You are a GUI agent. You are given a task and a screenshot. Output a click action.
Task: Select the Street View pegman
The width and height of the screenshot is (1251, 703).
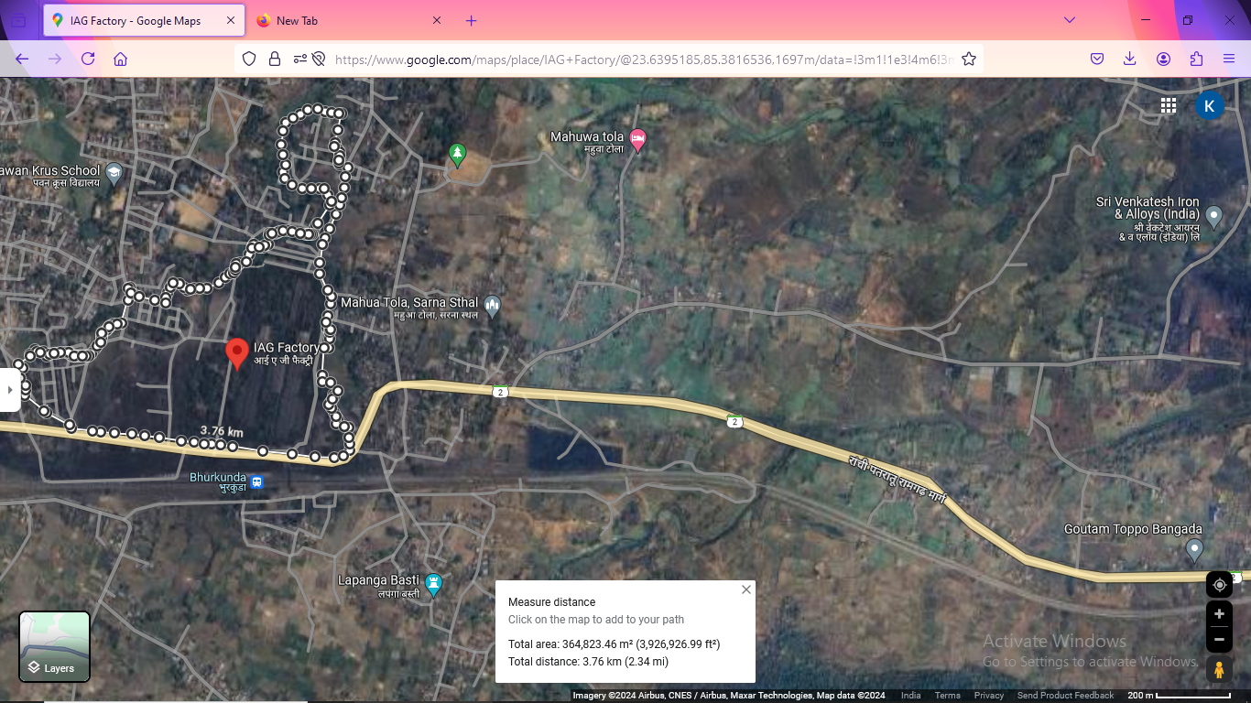pos(1219,670)
